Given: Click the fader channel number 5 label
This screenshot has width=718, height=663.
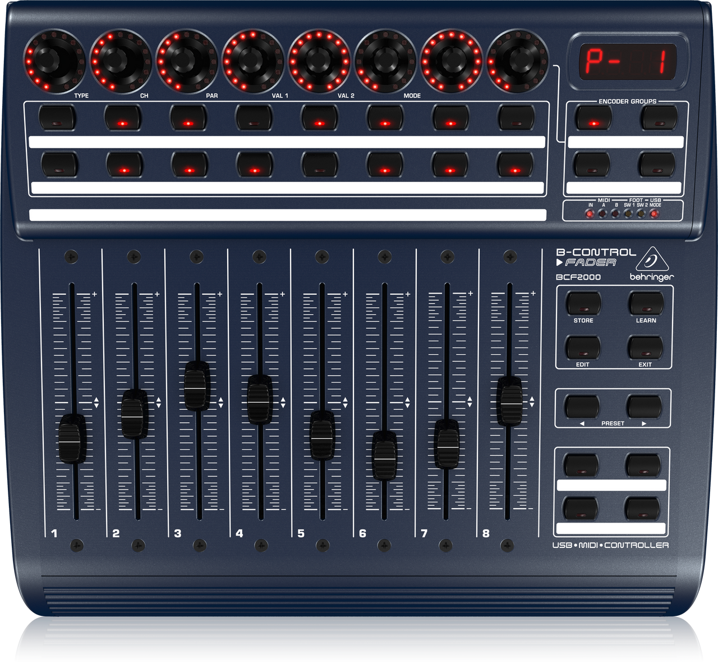Looking at the screenshot, I should click(301, 533).
